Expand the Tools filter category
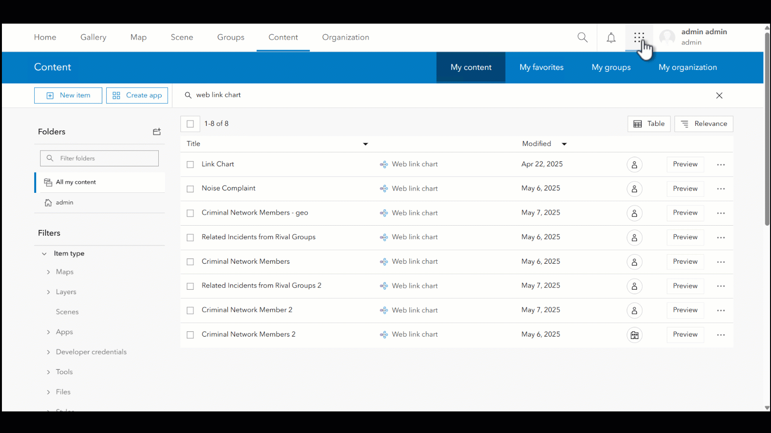The width and height of the screenshot is (771, 433). [x=48, y=372]
